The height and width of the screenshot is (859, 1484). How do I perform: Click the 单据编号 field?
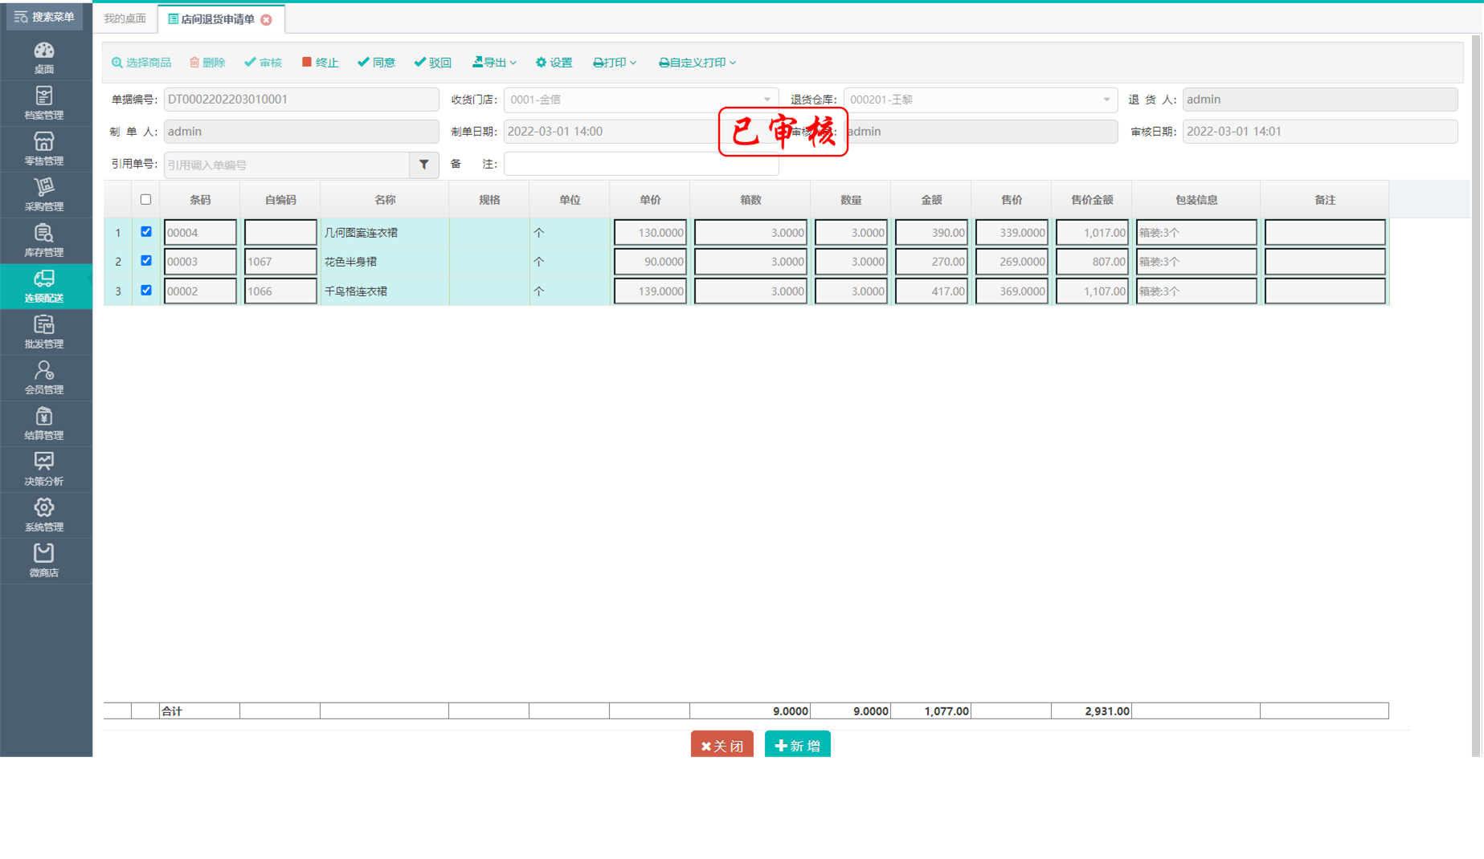click(301, 100)
